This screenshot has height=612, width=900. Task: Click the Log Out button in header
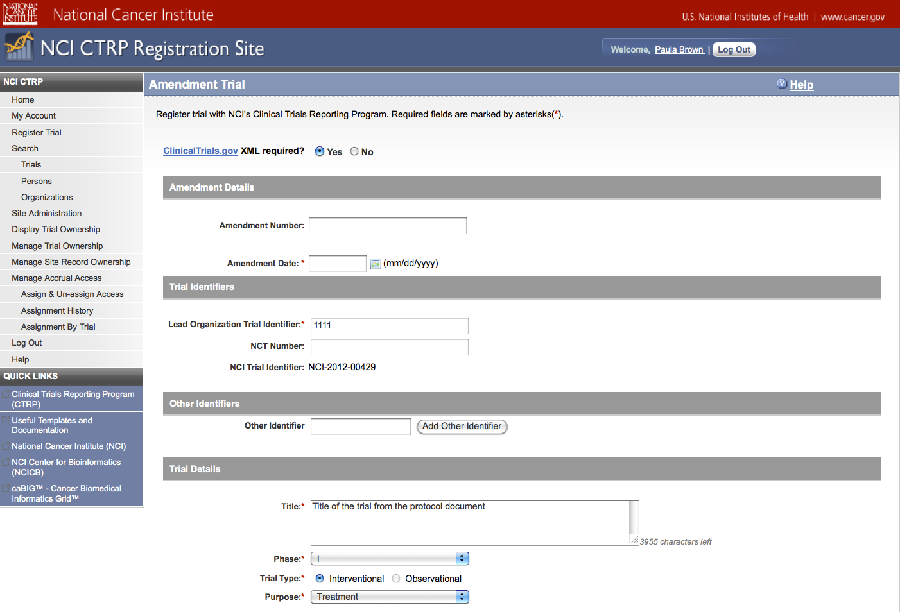[733, 50]
